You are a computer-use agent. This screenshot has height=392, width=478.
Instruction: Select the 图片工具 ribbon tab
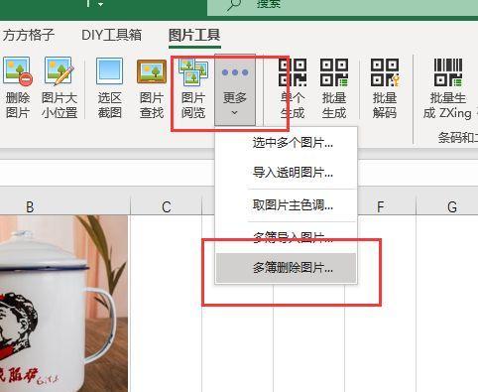click(x=194, y=35)
